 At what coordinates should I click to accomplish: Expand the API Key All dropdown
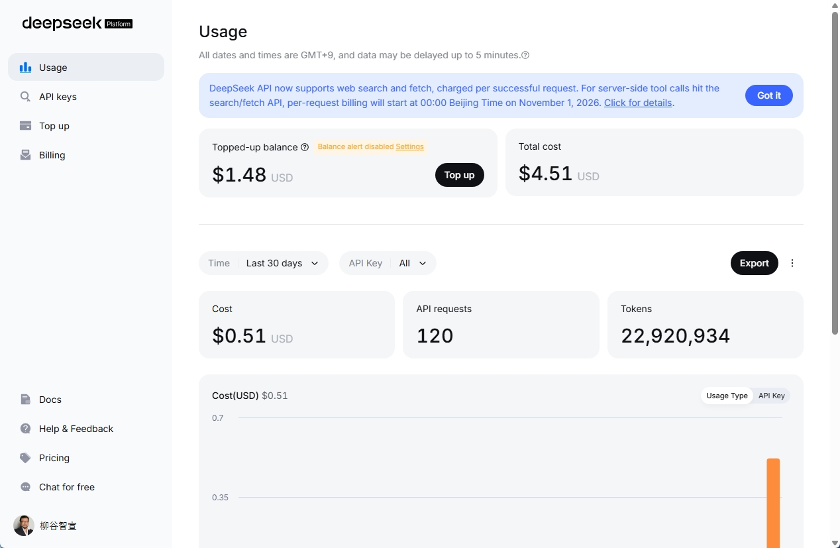pos(388,263)
